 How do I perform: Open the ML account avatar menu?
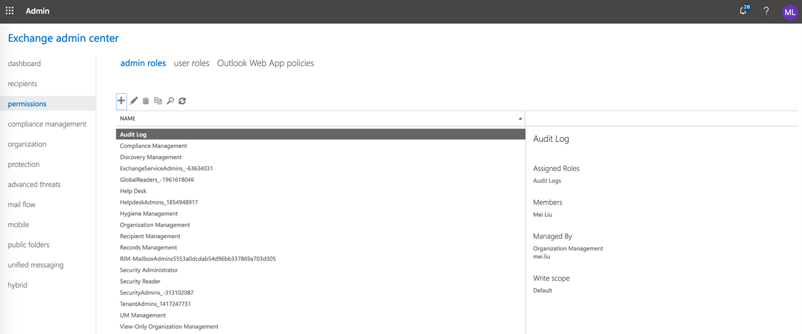pyautogui.click(x=789, y=12)
